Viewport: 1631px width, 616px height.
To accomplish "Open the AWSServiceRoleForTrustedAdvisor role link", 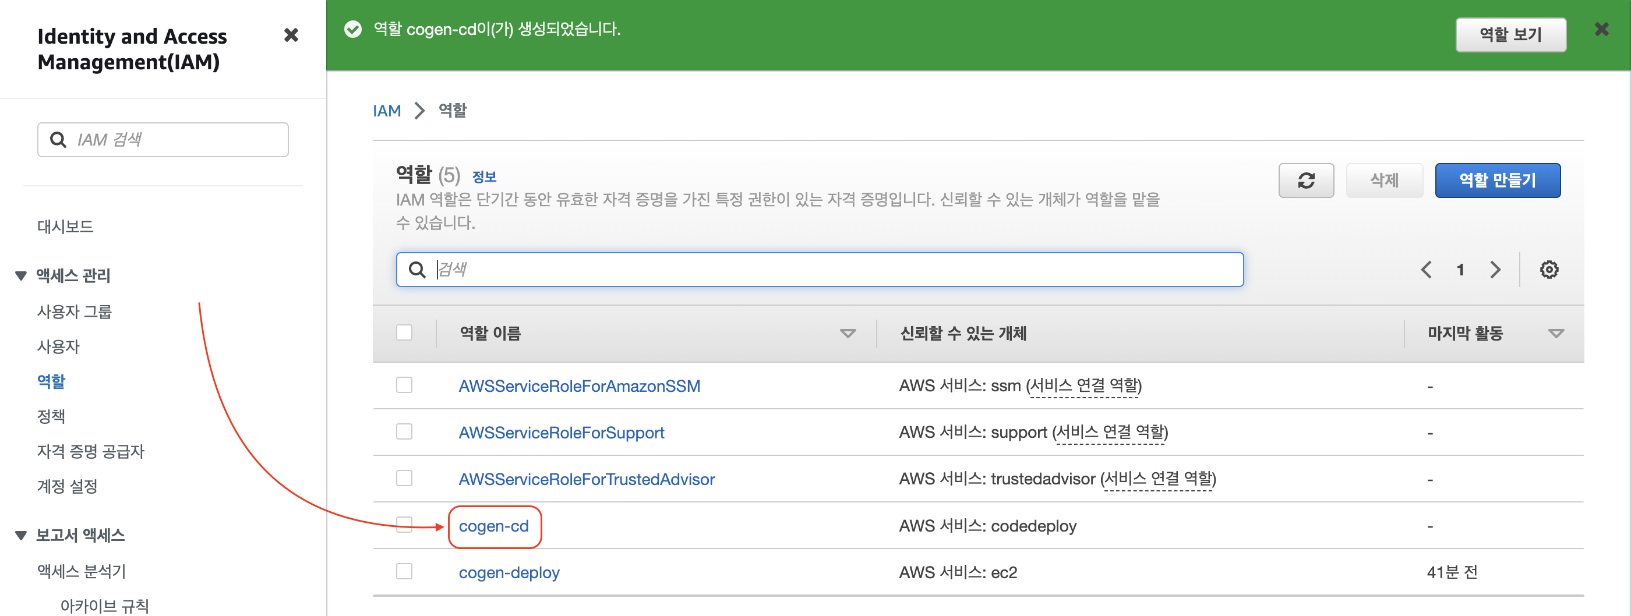I will 587,479.
